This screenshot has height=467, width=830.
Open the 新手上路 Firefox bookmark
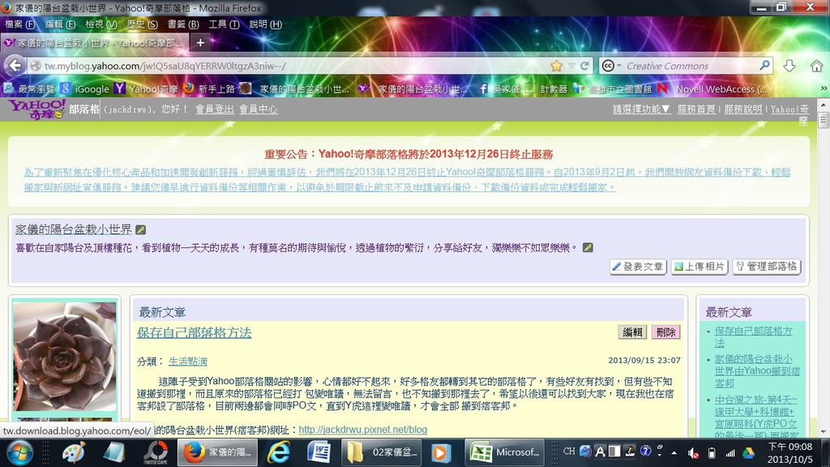pyautogui.click(x=209, y=89)
